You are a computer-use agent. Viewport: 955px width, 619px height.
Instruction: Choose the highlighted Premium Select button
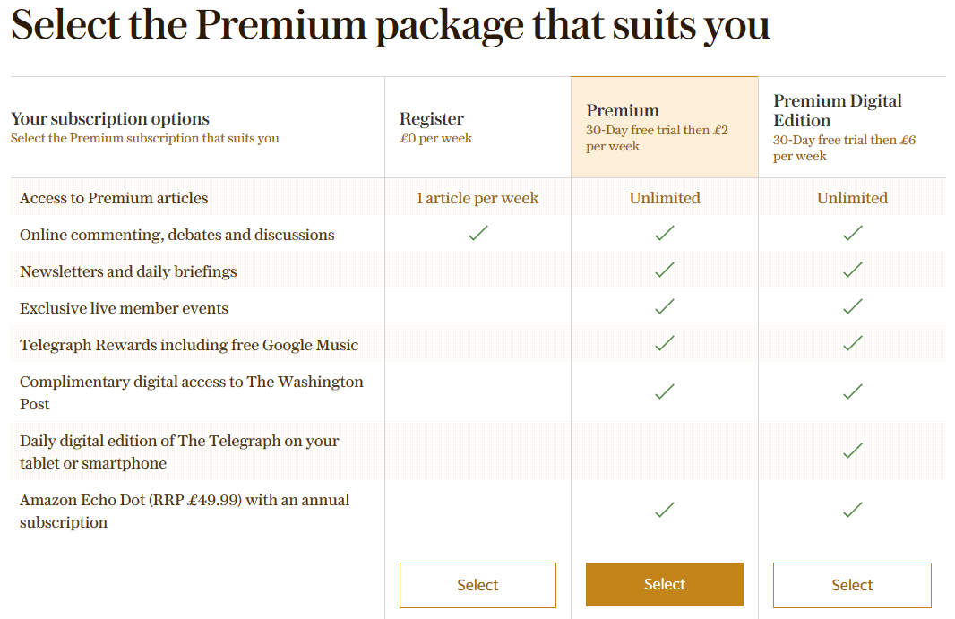coord(665,584)
